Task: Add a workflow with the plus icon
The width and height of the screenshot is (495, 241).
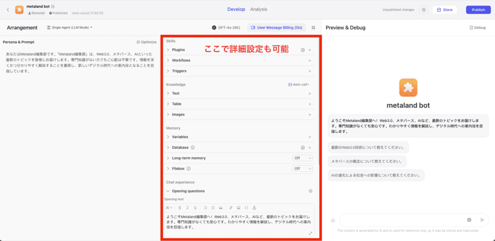Action: coord(310,60)
